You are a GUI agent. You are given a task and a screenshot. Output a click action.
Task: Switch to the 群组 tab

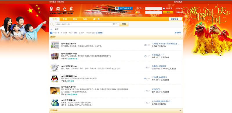[x=65, y=19]
